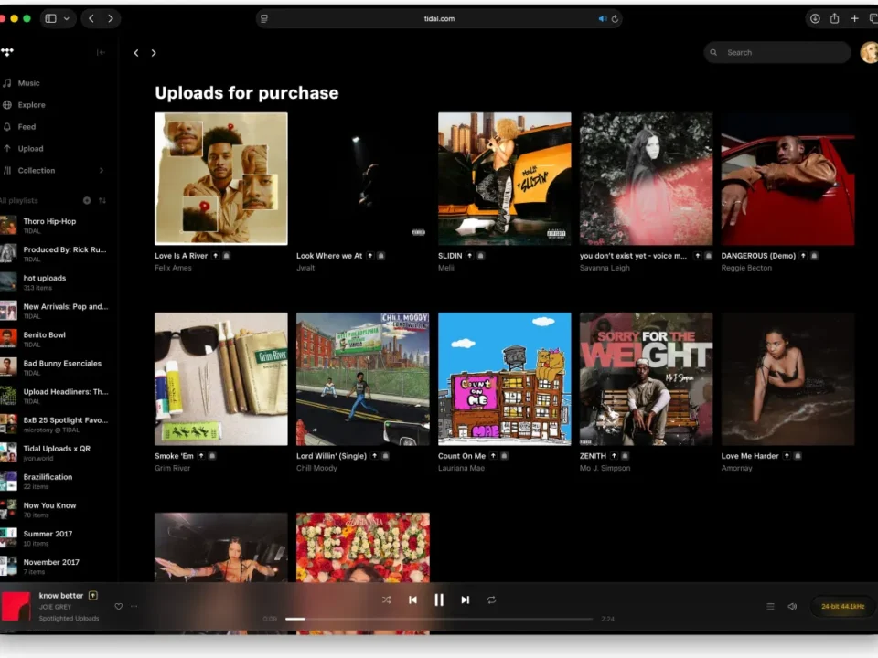The height and width of the screenshot is (658, 878).
Task: Open the play queue icon
Action: click(770, 607)
